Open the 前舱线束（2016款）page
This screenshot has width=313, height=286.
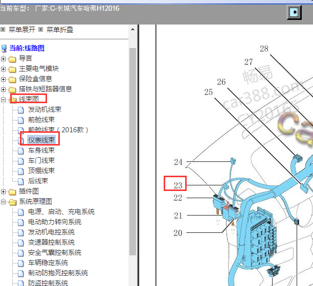[58, 130]
